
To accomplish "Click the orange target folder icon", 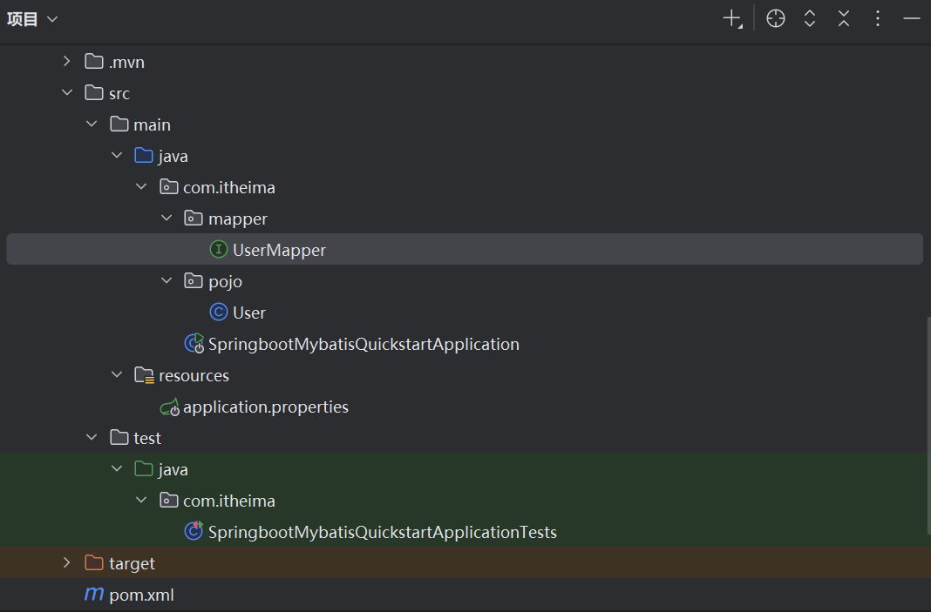I will tap(94, 562).
